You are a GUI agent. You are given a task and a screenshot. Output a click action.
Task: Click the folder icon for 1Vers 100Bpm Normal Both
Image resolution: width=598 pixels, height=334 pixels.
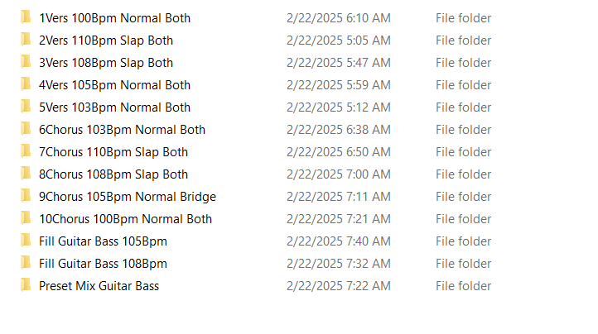[26, 17]
